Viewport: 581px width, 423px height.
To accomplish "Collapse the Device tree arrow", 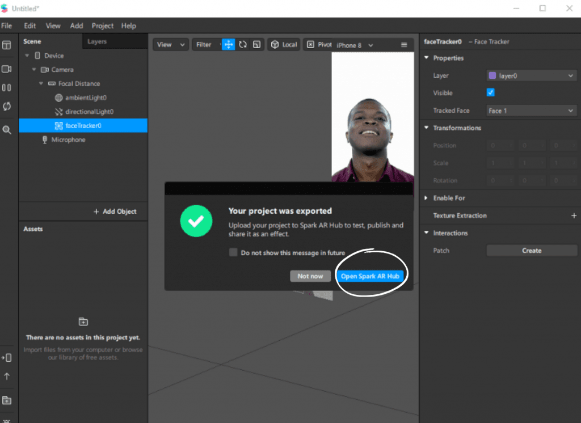I will tap(27, 56).
